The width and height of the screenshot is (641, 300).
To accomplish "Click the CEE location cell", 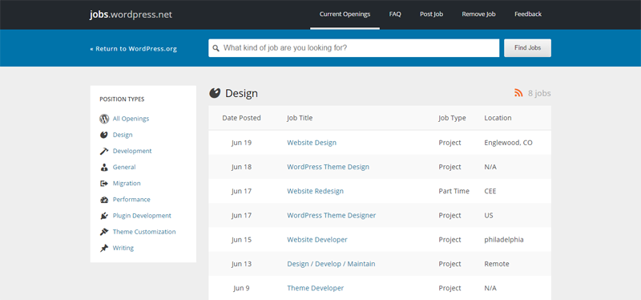I will pos(490,191).
